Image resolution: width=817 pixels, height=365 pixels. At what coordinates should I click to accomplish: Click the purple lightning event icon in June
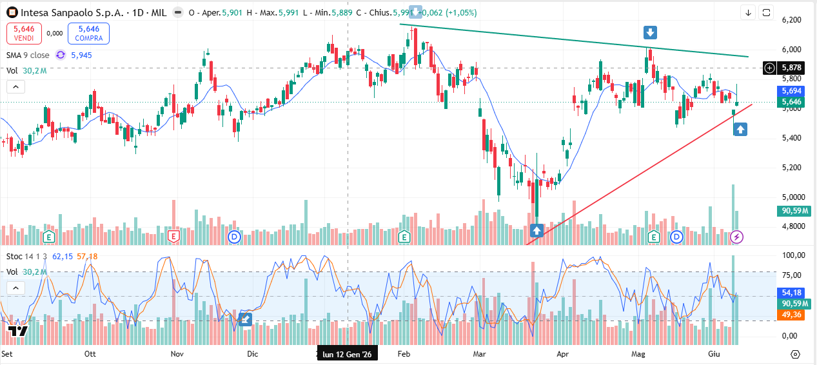click(737, 237)
